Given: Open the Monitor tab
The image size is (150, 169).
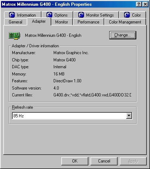Looking at the screenshot, I should [x=62, y=22].
